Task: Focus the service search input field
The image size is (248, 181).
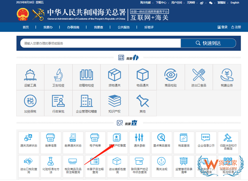Action: (x=100, y=43)
